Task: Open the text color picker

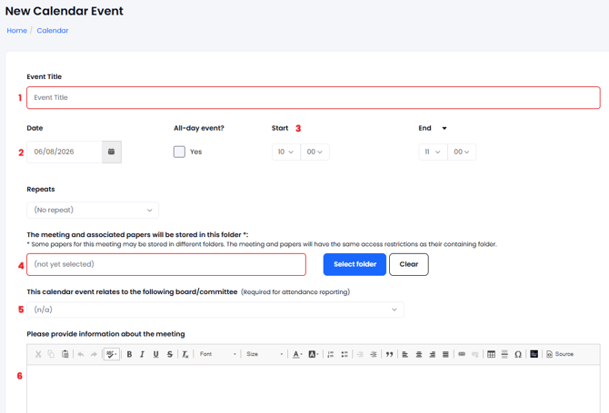Action: (x=297, y=354)
